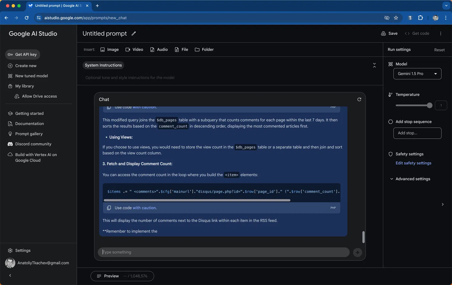Open Edit safety settings
This screenshot has width=452, height=285.
tap(413, 163)
